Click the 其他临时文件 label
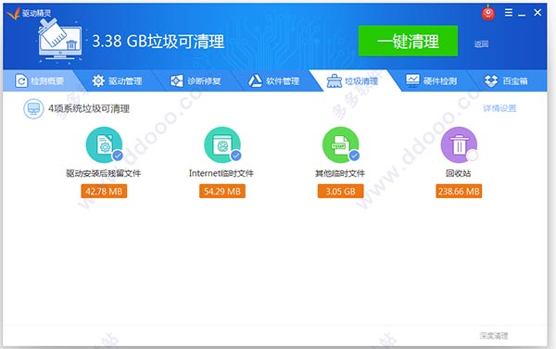The image size is (556, 349). point(340,173)
